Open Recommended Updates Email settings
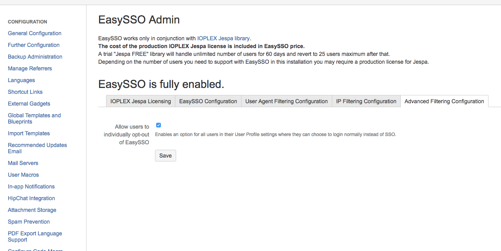Viewport: 501px width, 251px height. click(37, 148)
